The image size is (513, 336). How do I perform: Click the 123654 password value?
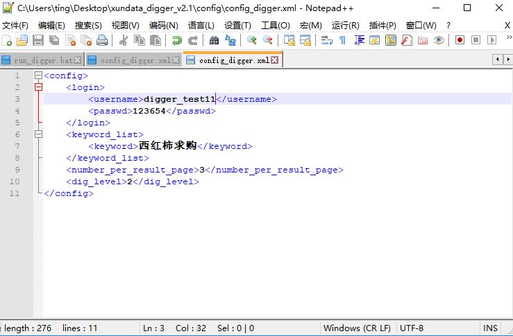click(149, 111)
